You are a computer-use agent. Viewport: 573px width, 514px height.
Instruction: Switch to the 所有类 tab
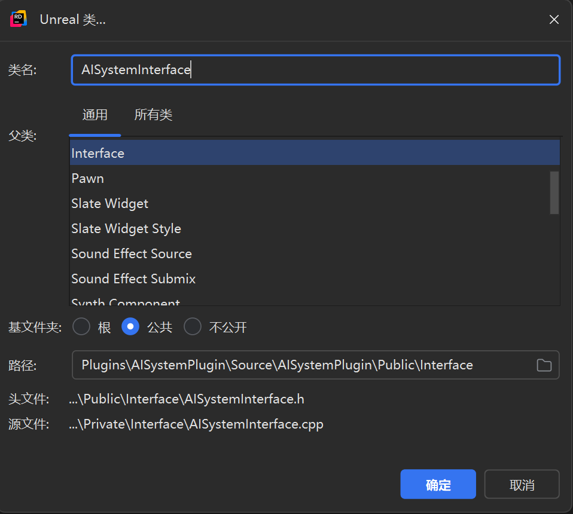pyautogui.click(x=153, y=115)
